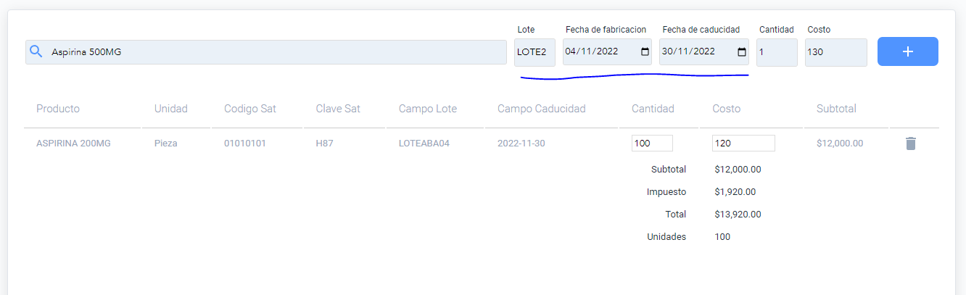Click the Lote input containing LOTE2
This screenshot has height=295, width=966.
tap(534, 52)
